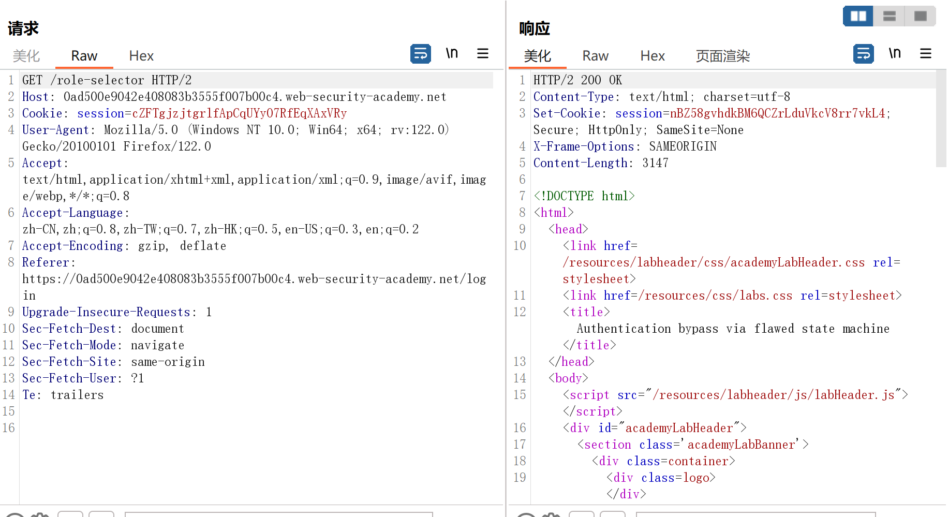948x517 pixels.
Task: Click the X-Frame-Options header name
Action: [584, 146]
